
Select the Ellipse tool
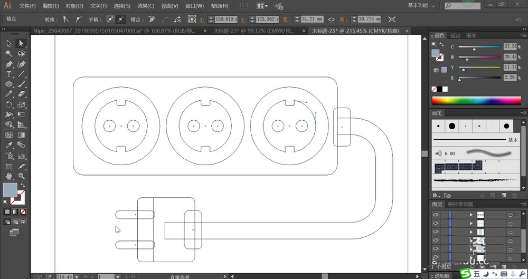pyautogui.click(x=9, y=84)
